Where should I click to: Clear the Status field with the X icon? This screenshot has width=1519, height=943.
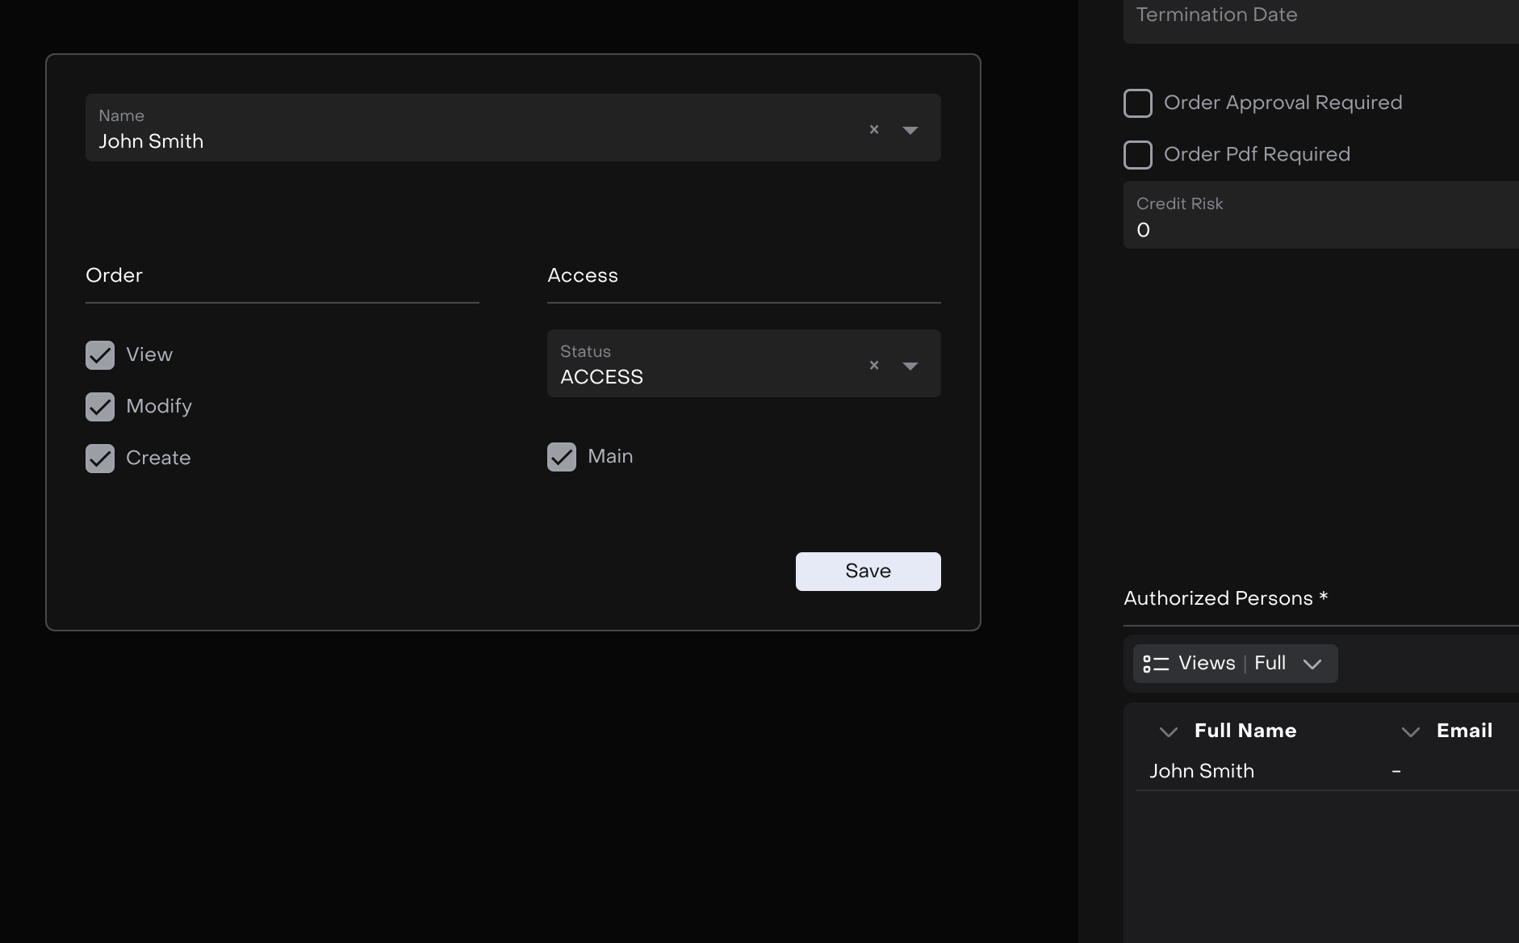[873, 365]
